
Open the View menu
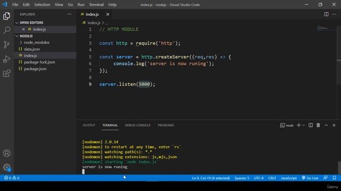[x=59, y=5]
